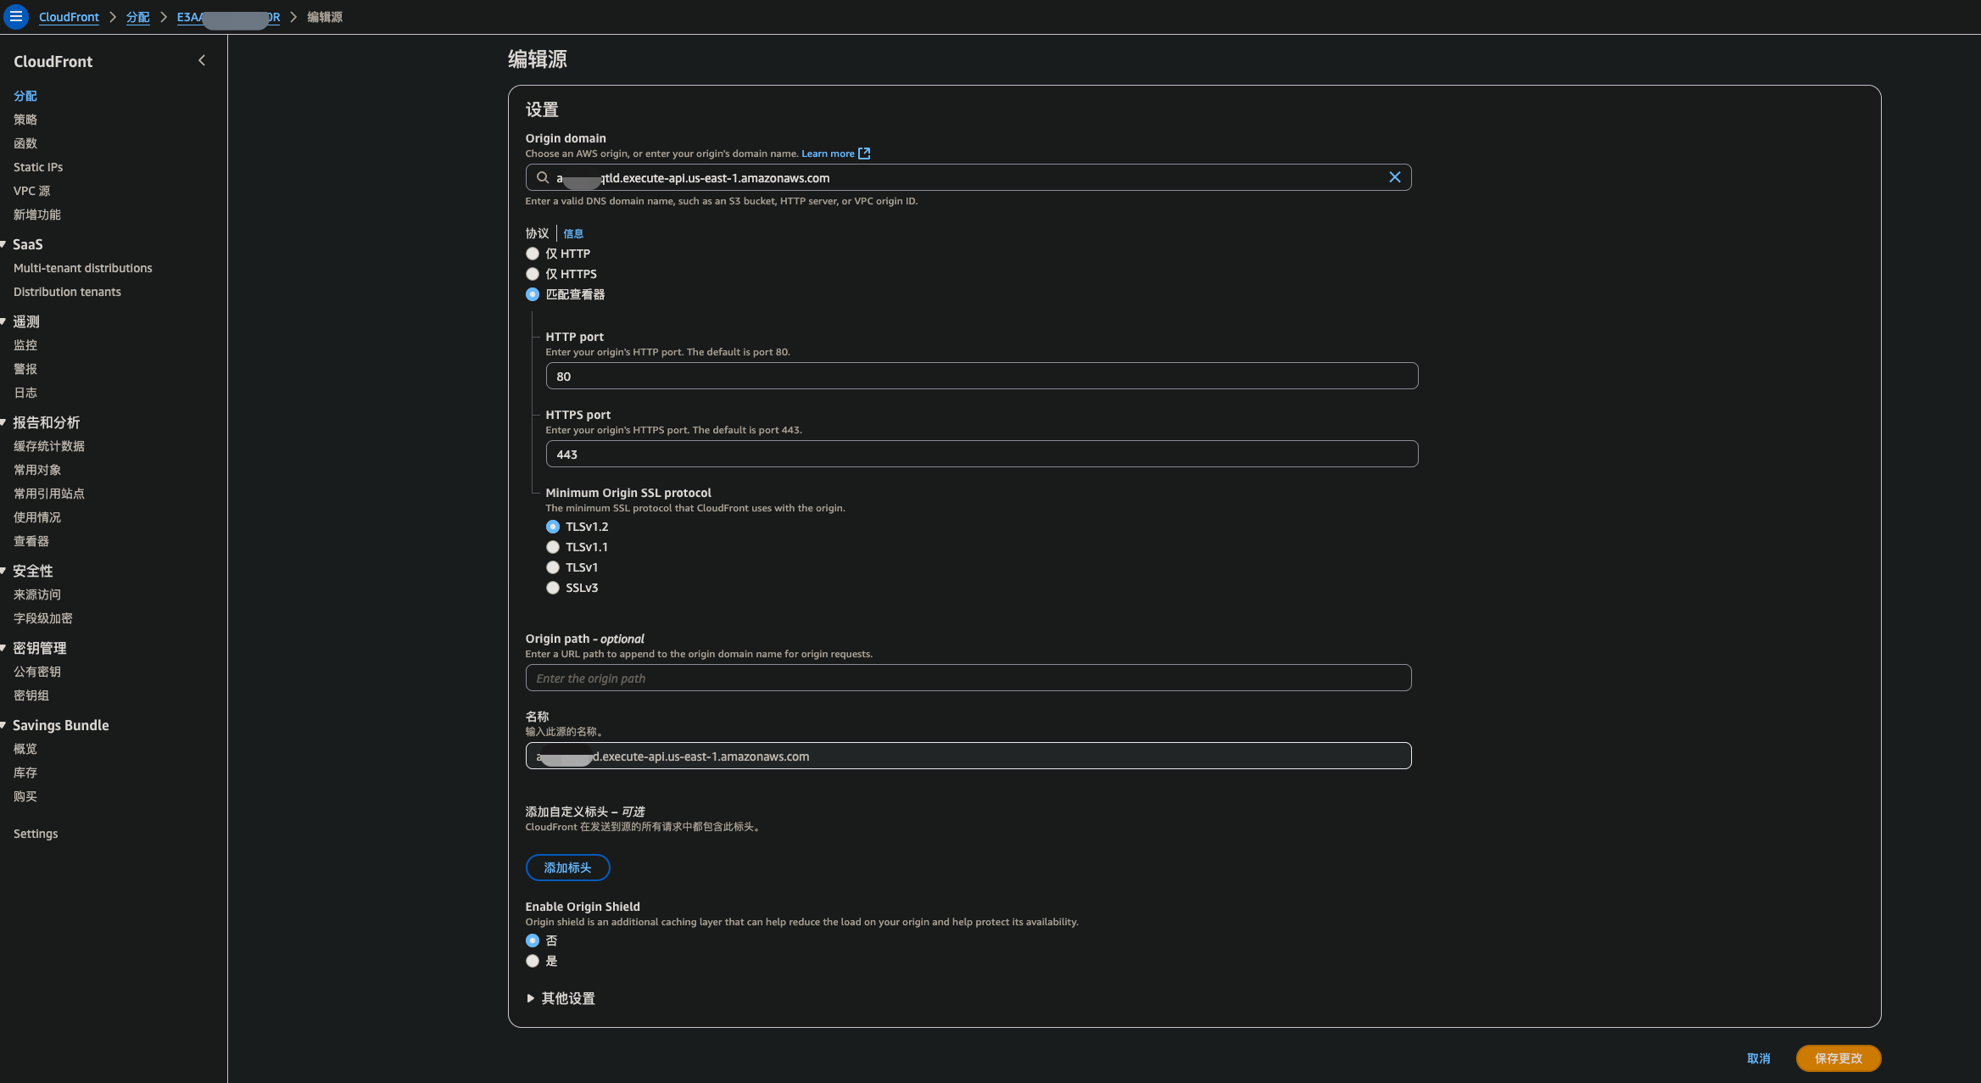Open 警报 in the sidebar
Viewport: 1981px width, 1083px height.
click(x=25, y=369)
